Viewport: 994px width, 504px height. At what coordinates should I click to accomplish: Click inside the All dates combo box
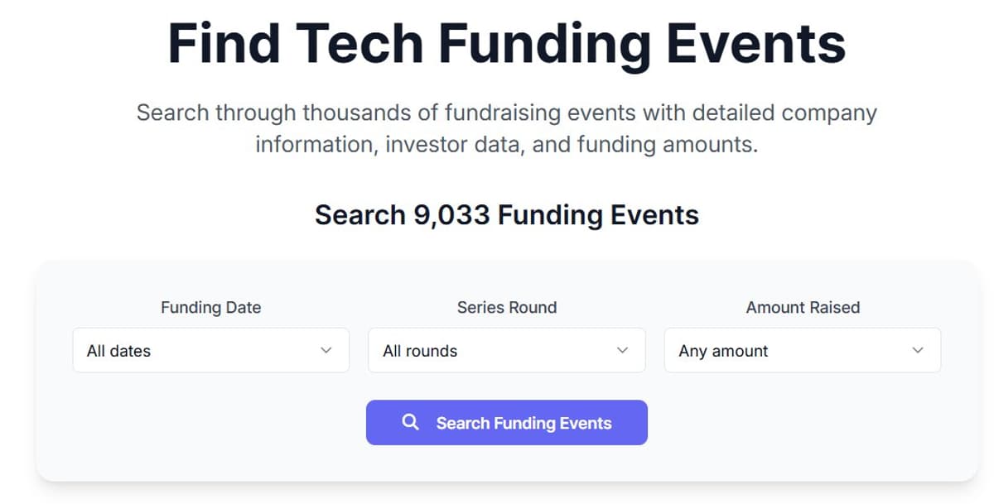click(166, 350)
